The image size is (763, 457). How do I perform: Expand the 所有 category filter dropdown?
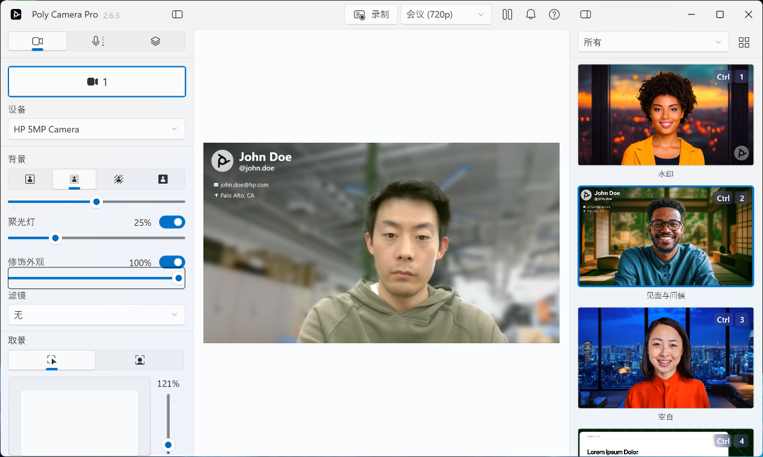(653, 42)
